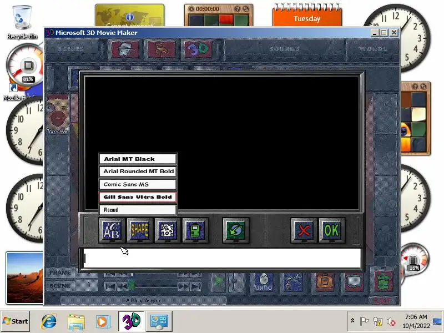Open the Words tab in Movie Maker
This screenshot has width=444, height=333.
pyautogui.click(x=372, y=49)
